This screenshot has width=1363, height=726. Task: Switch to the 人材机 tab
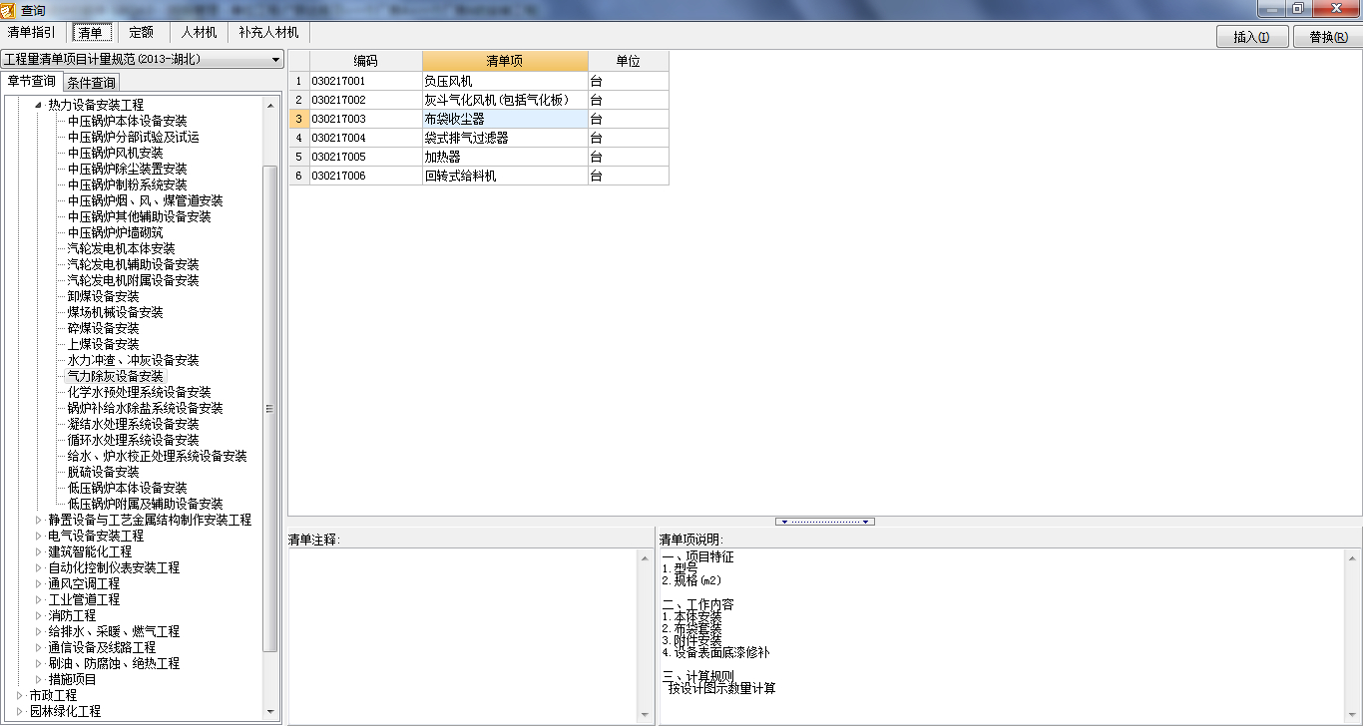(x=199, y=32)
